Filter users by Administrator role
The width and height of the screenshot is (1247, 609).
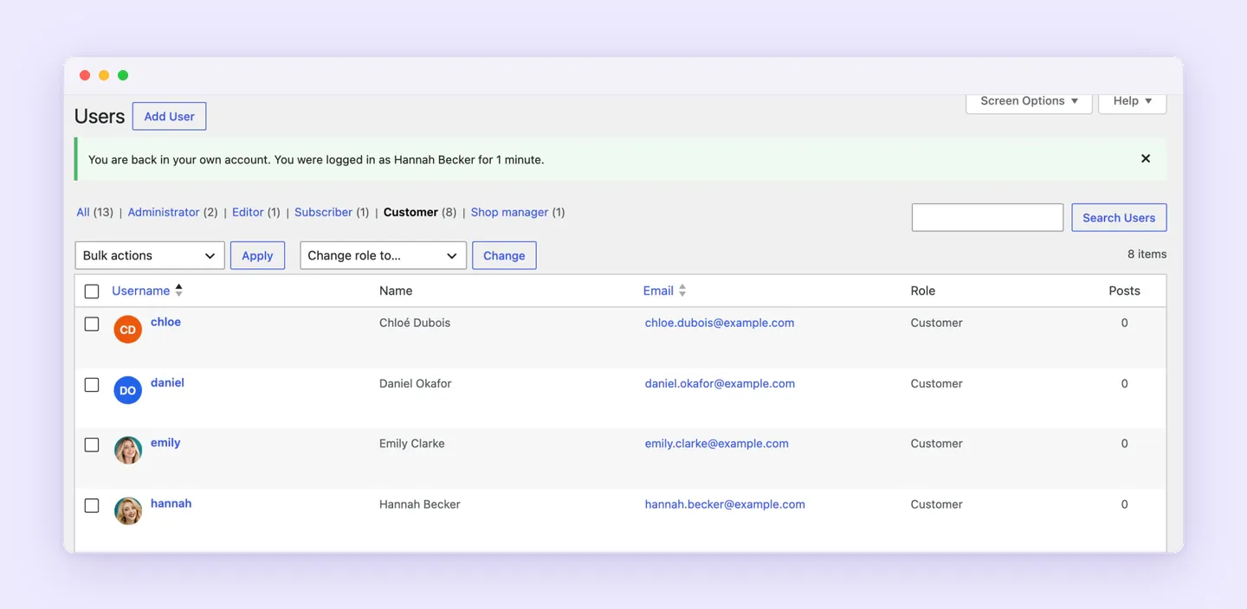tap(164, 212)
